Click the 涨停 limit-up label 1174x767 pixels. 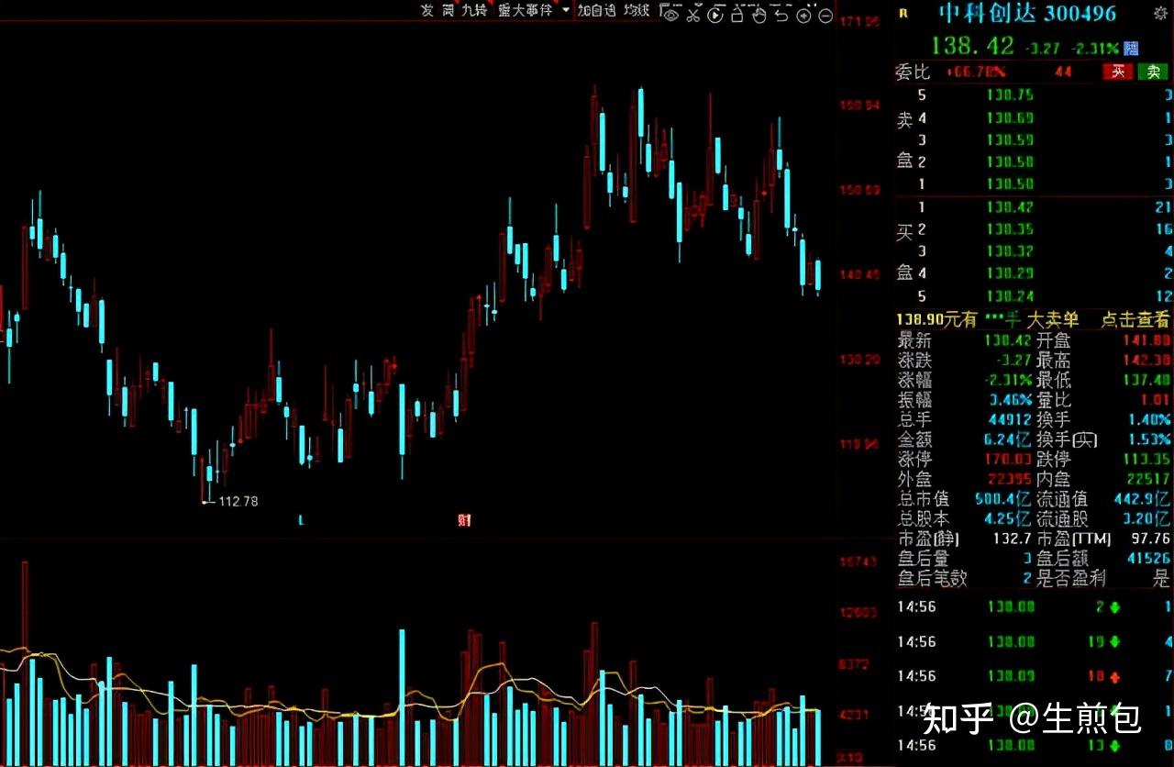pyautogui.click(x=914, y=460)
